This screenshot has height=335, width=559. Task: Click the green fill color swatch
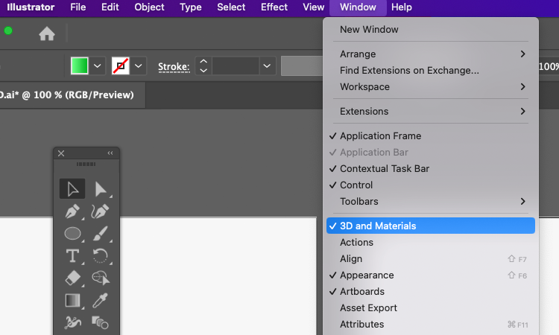click(80, 66)
